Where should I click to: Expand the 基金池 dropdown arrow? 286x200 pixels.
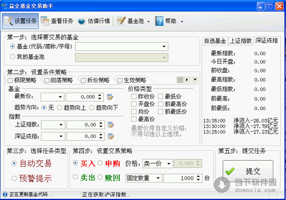click(x=148, y=21)
